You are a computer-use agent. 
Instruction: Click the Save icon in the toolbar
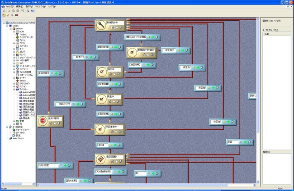click(4, 11)
